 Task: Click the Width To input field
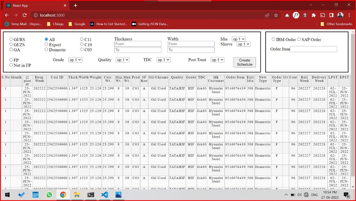191,50
